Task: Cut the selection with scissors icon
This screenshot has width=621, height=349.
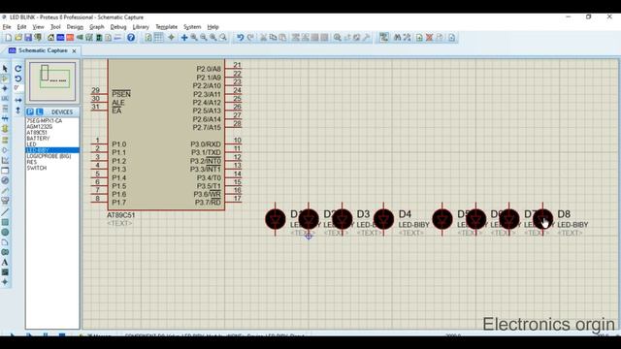Action: 263,38
